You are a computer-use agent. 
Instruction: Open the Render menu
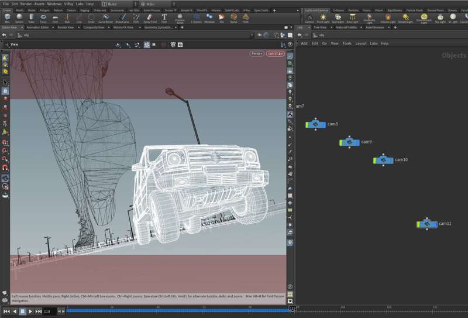click(x=26, y=4)
